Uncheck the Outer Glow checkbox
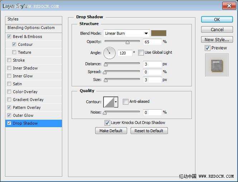238x182 pixels. click(x=9, y=115)
